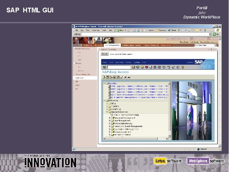Open the System menu in SAP menu bar
This screenshot has width=229, height=172.
click(137, 62)
